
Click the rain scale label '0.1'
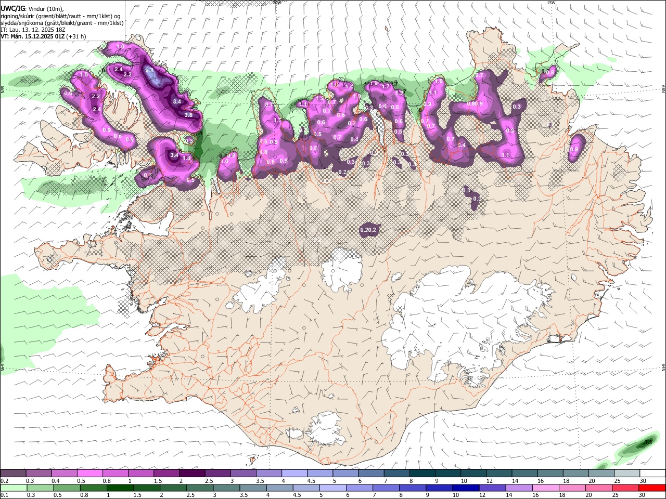click(4, 495)
